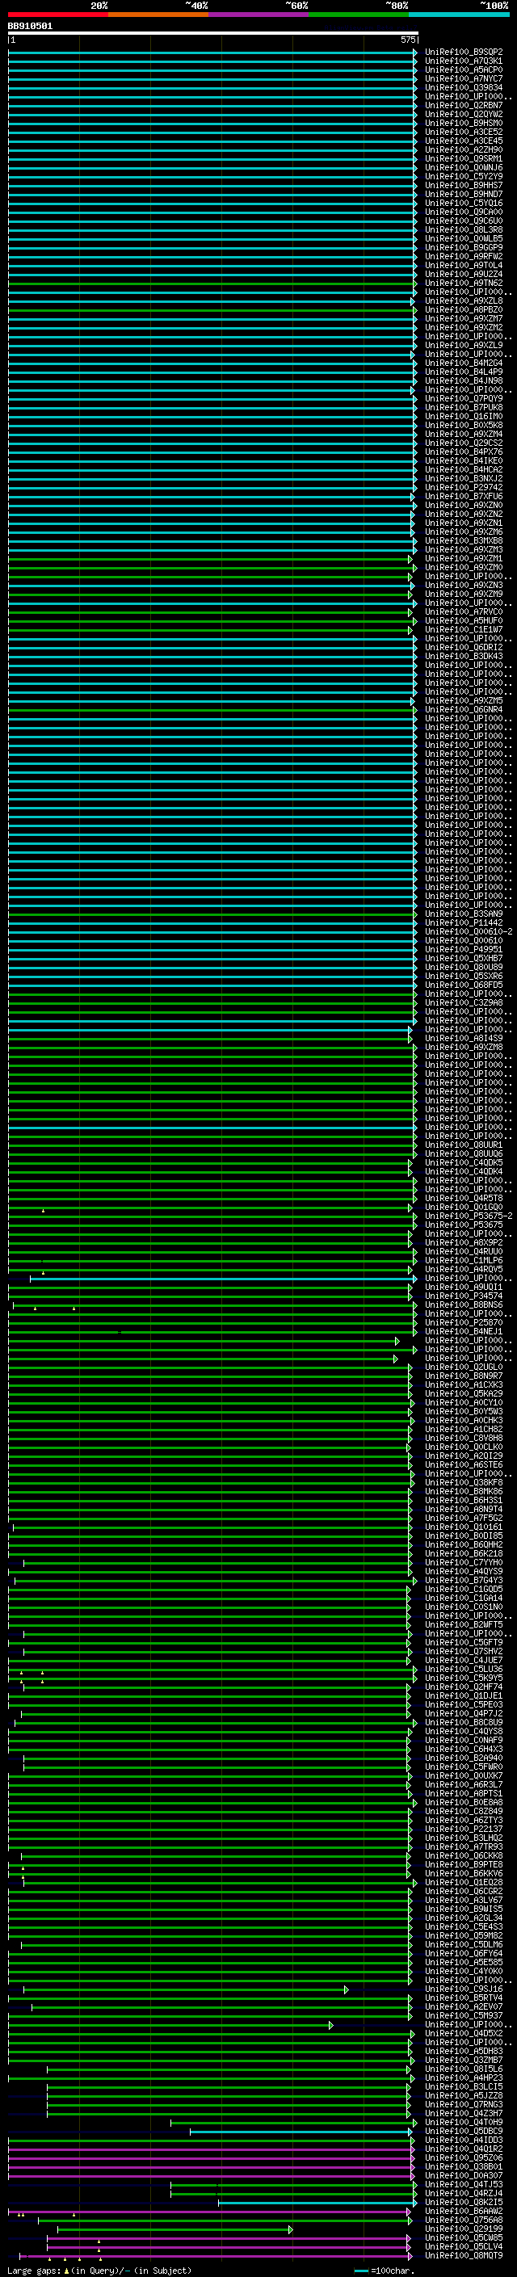Select hit label UniRef100_B9HSM0
Image resolution: width=517 pixels, height=2277 pixels.
tap(464, 123)
